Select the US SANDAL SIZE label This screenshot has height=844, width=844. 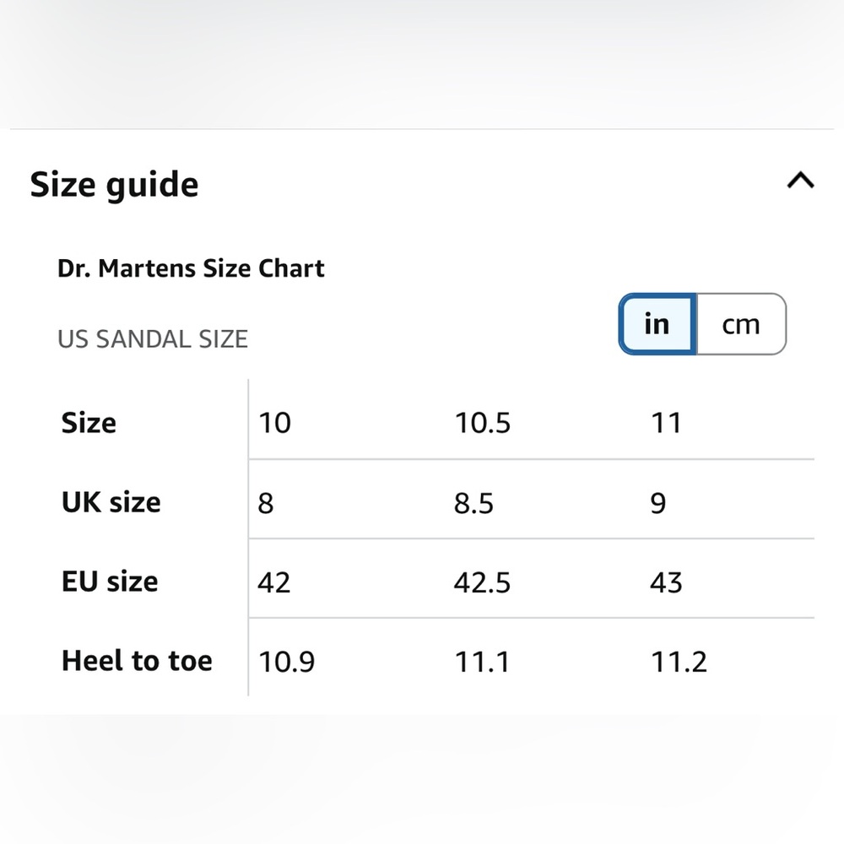[153, 339]
